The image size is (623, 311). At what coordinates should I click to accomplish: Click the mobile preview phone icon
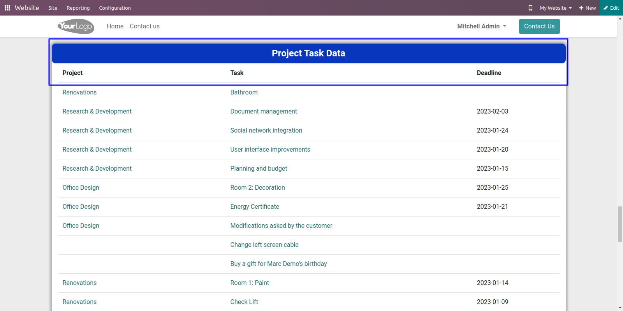[x=530, y=8]
